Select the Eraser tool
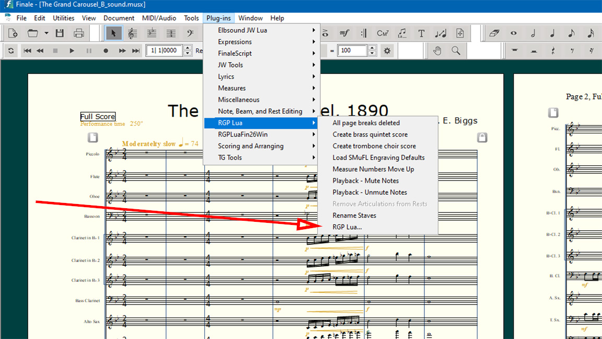Viewport: 602px width, 339px height. click(x=494, y=33)
